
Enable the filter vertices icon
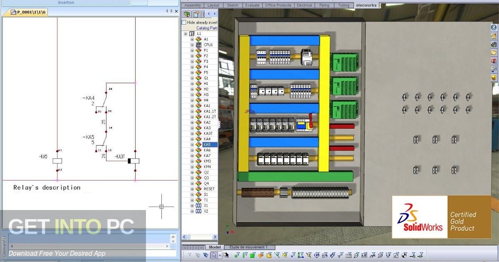(237, 255)
